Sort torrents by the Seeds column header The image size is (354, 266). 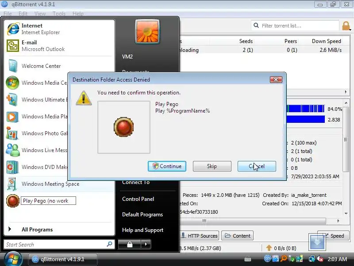point(246,41)
